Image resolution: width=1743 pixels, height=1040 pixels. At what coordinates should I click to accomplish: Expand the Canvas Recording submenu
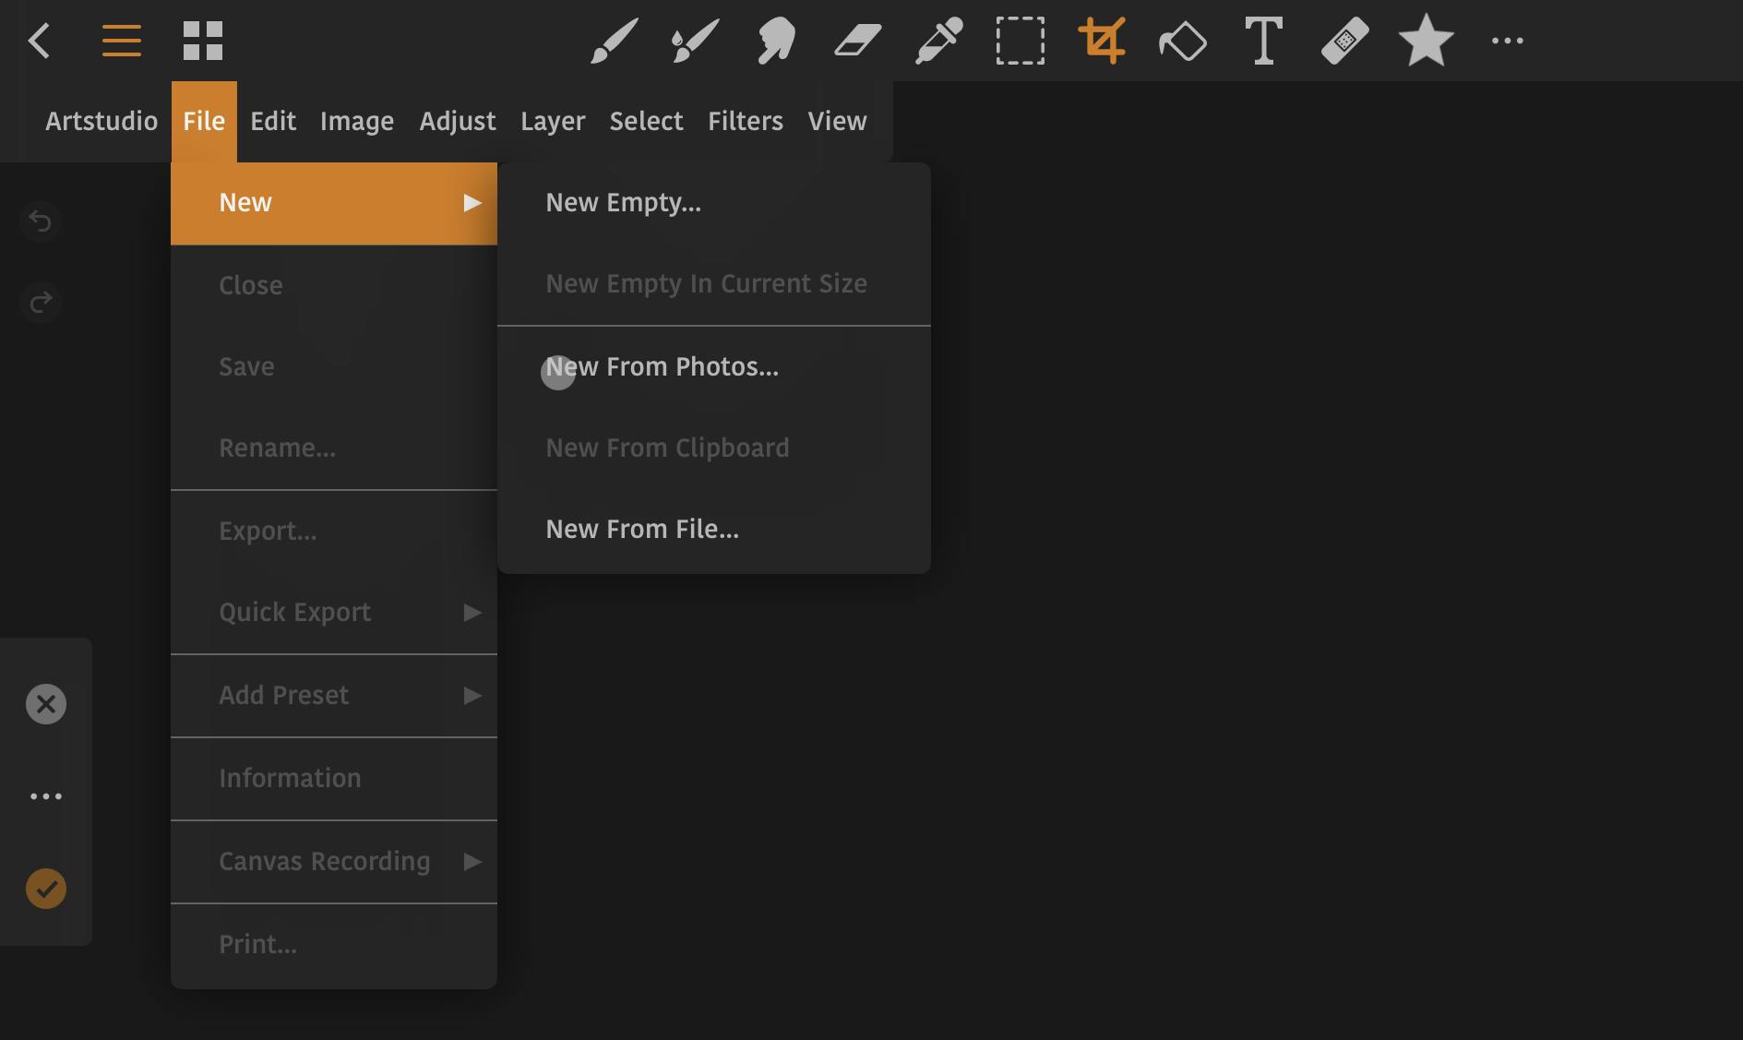click(x=333, y=862)
